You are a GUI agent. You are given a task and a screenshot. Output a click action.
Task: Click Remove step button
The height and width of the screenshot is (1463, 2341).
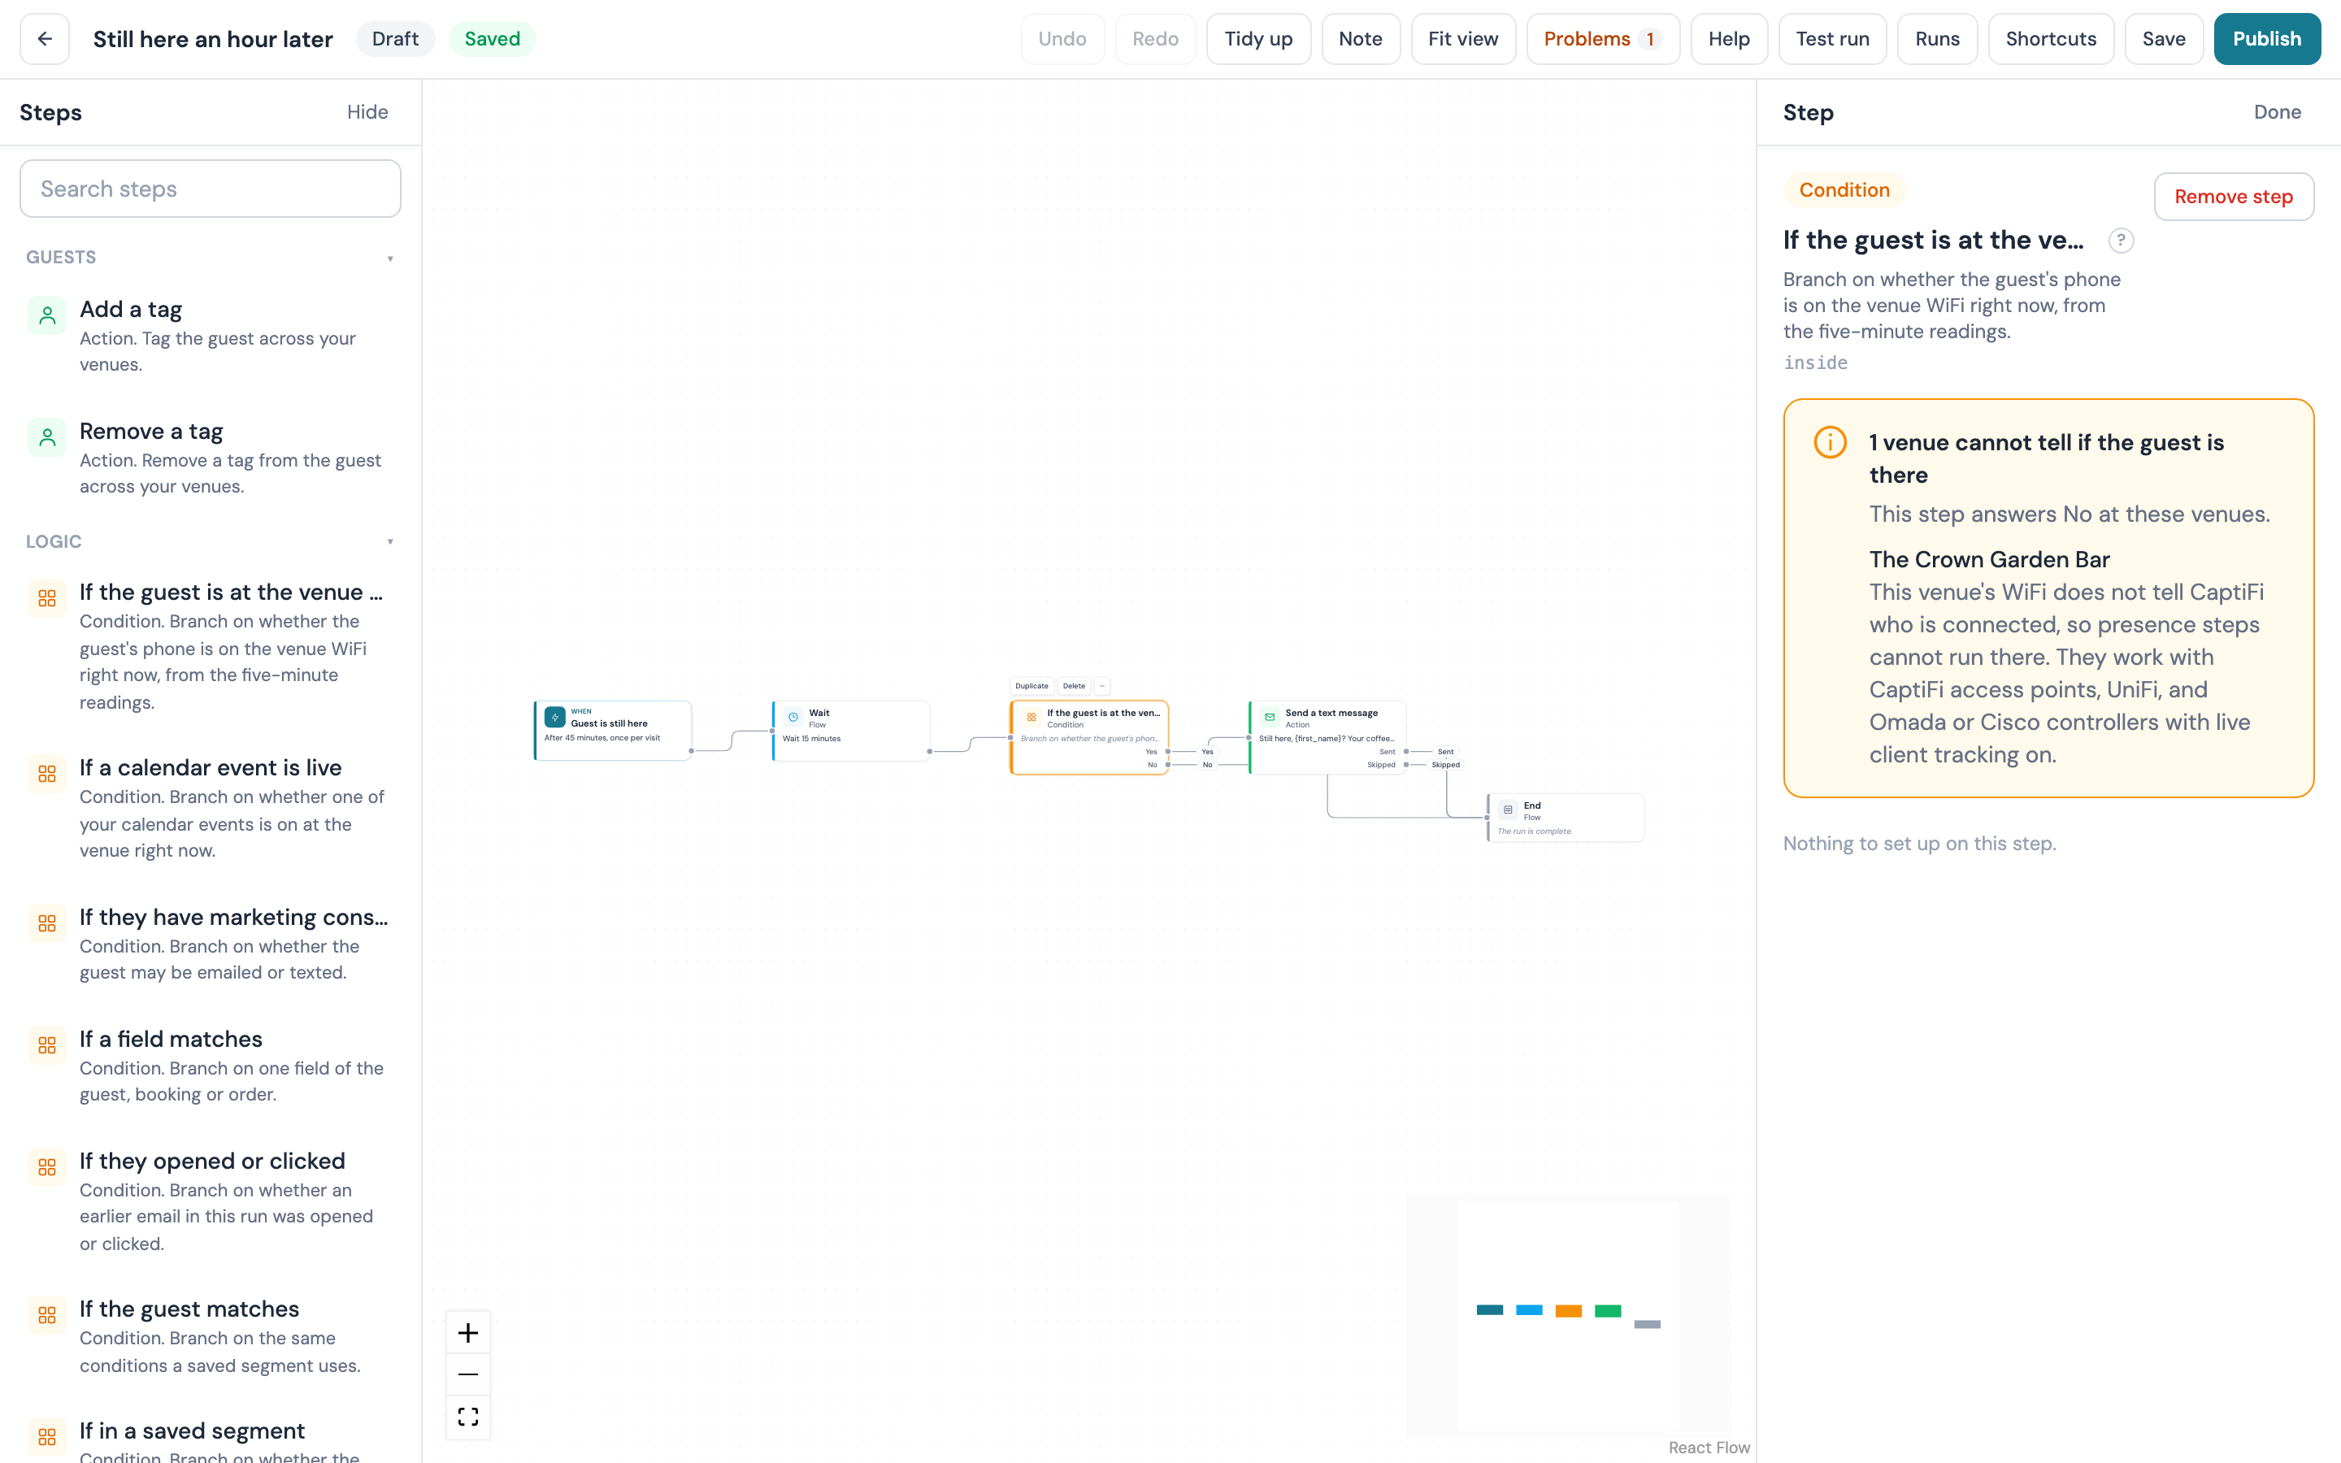click(x=2234, y=197)
